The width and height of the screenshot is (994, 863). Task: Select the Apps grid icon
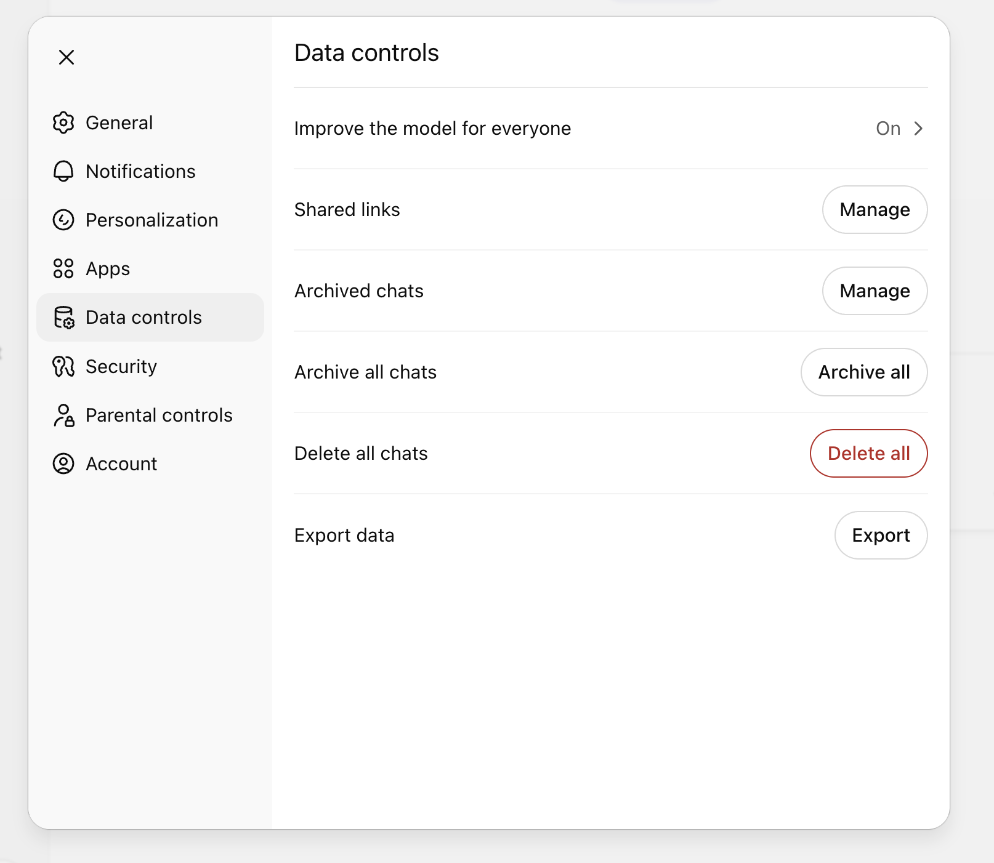pyautogui.click(x=63, y=268)
